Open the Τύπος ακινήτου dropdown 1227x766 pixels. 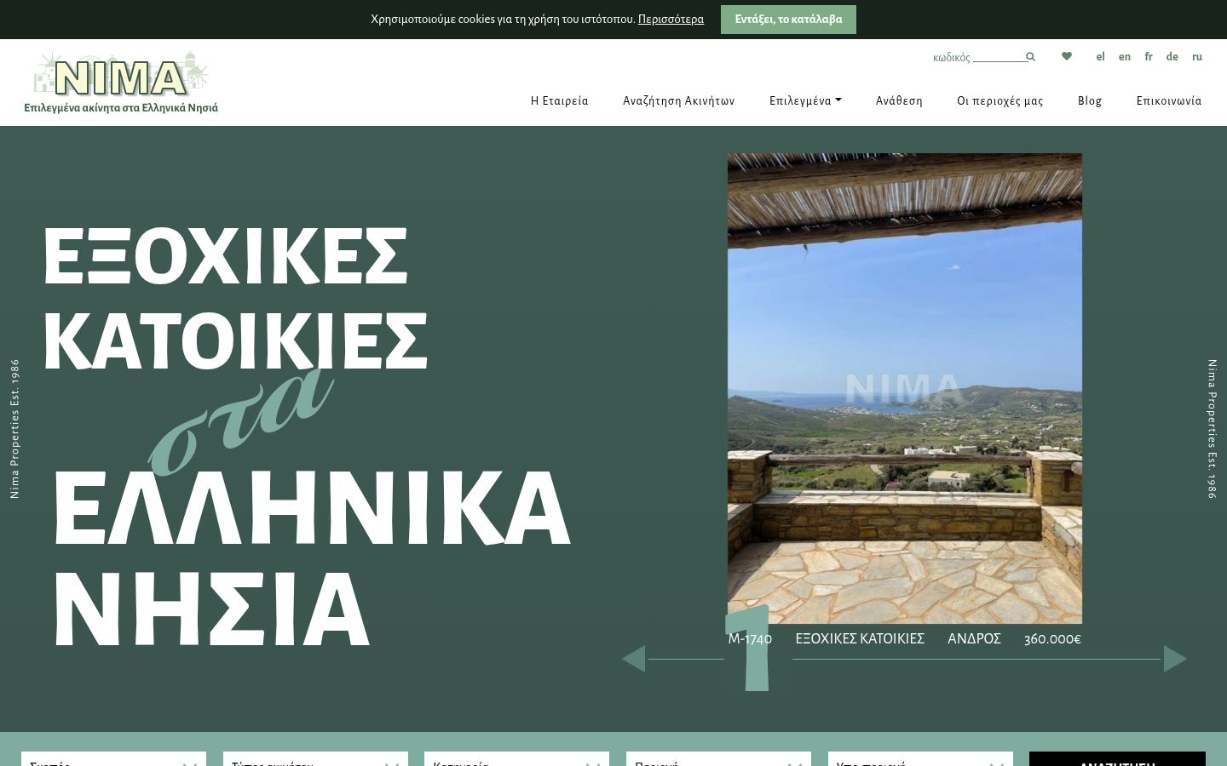315,759
